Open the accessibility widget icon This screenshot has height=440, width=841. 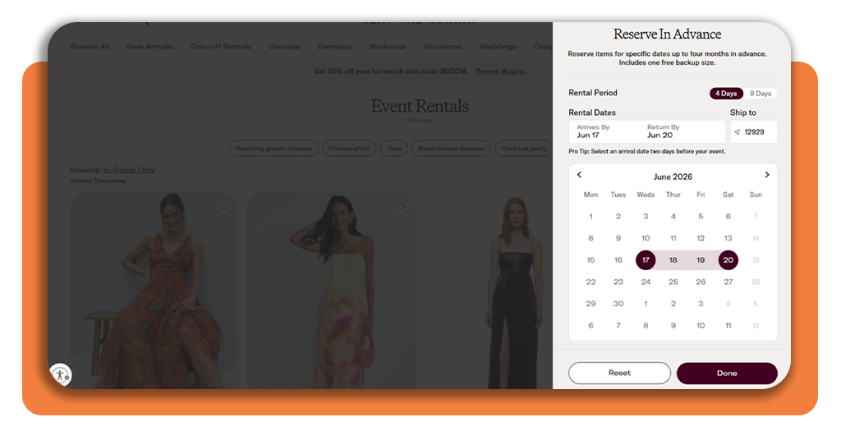tap(60, 375)
